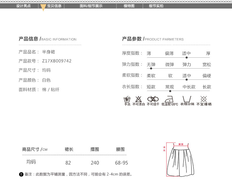This screenshot has width=232, height=191.
Task: Click product code Z17XB009742
Action: pos(57,61)
